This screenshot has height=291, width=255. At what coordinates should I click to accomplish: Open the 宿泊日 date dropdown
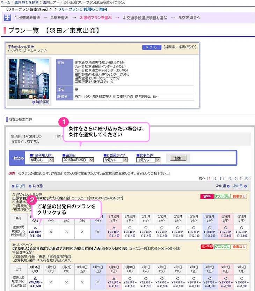78,160
